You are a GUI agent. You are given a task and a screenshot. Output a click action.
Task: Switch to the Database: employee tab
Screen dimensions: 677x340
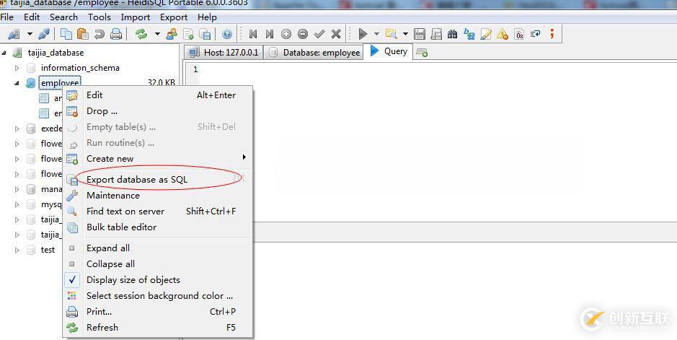(x=314, y=52)
